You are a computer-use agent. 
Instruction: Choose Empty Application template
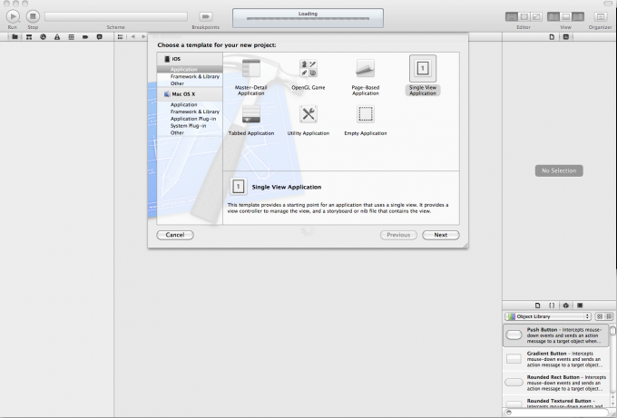[x=365, y=121]
